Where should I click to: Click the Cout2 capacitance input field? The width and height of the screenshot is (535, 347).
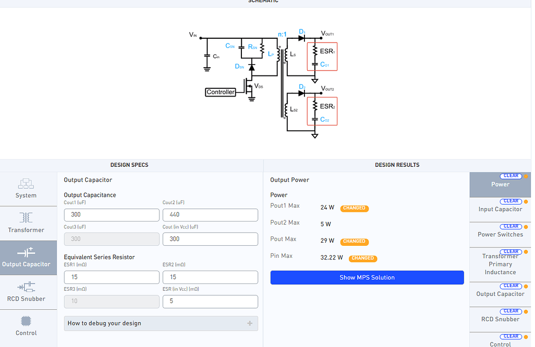[x=210, y=214]
